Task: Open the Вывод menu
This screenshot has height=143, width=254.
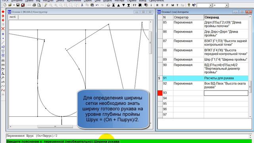Action: point(142,1)
